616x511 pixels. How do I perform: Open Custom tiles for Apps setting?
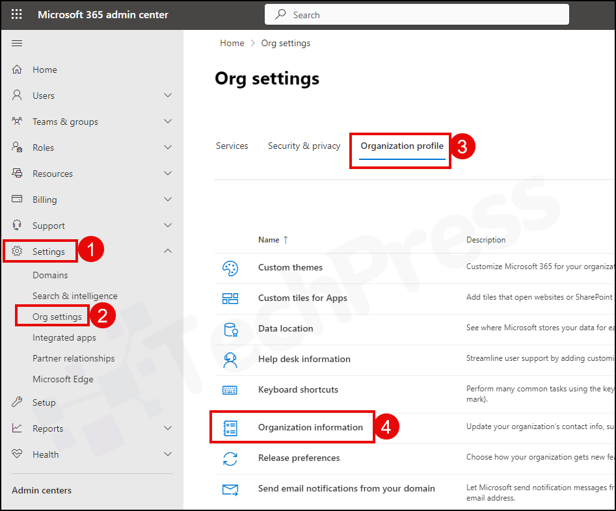[303, 298]
